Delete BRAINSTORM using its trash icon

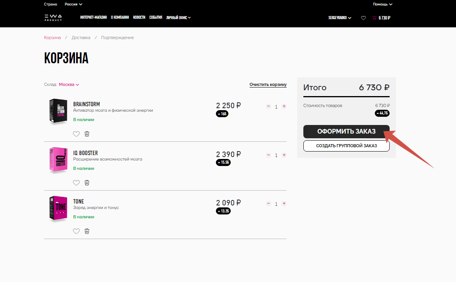point(87,134)
